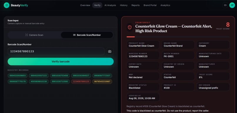
Task: Click the Scan input panel title
Action: tap(13, 21)
